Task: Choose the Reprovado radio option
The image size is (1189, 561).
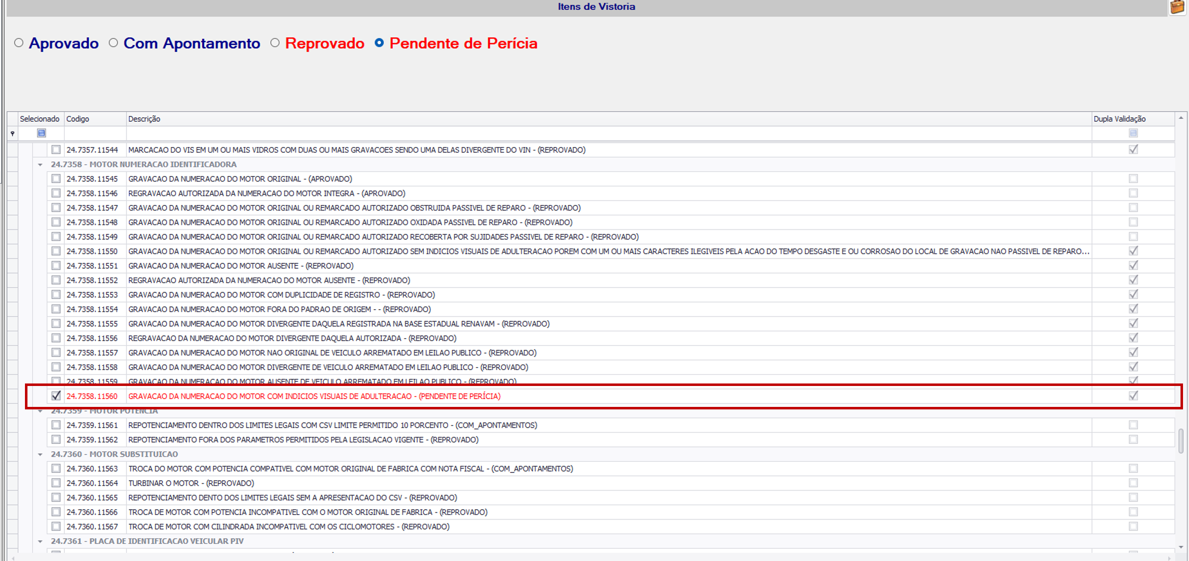Action: tap(275, 43)
